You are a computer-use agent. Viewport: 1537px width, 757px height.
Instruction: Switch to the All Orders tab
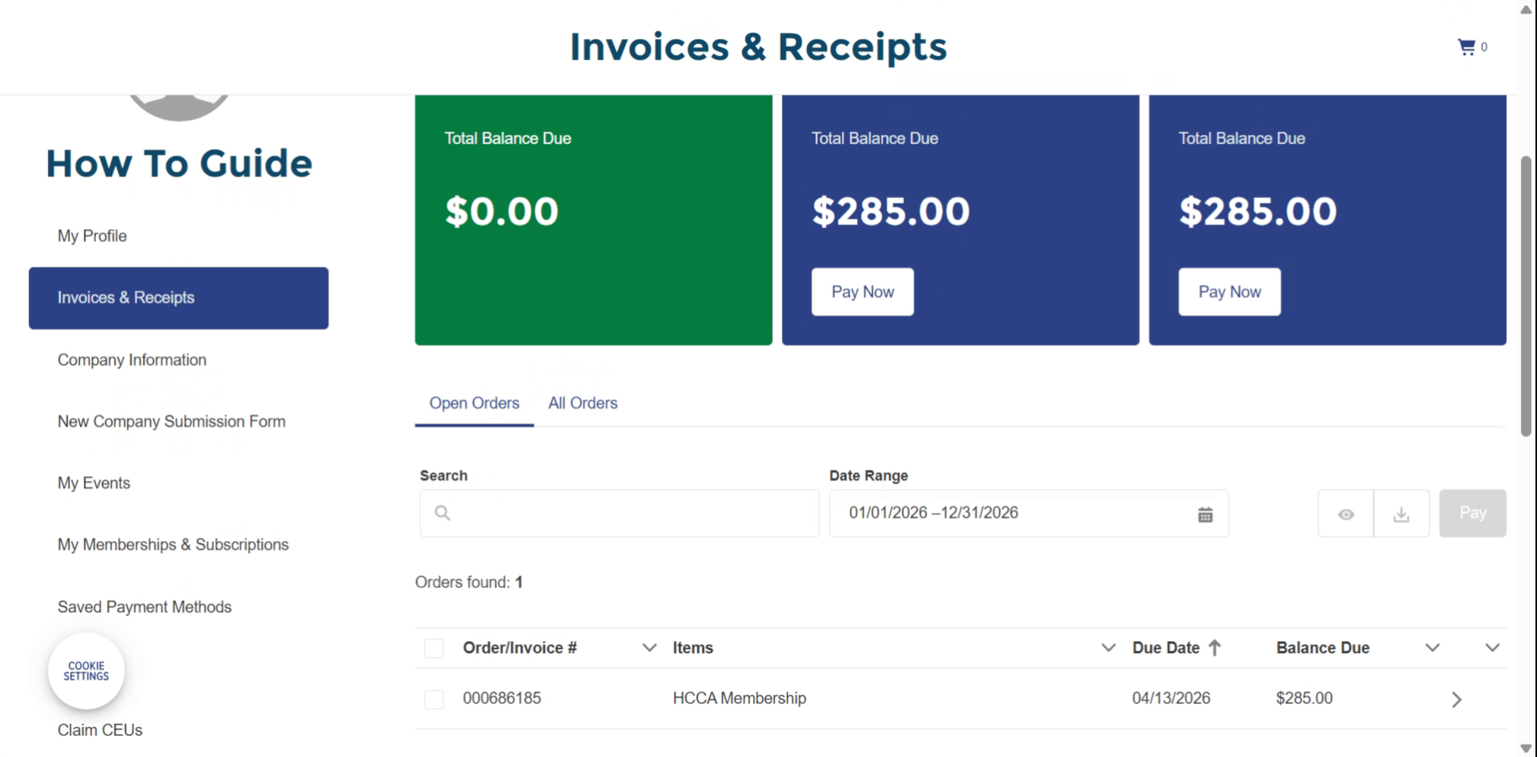(x=583, y=403)
